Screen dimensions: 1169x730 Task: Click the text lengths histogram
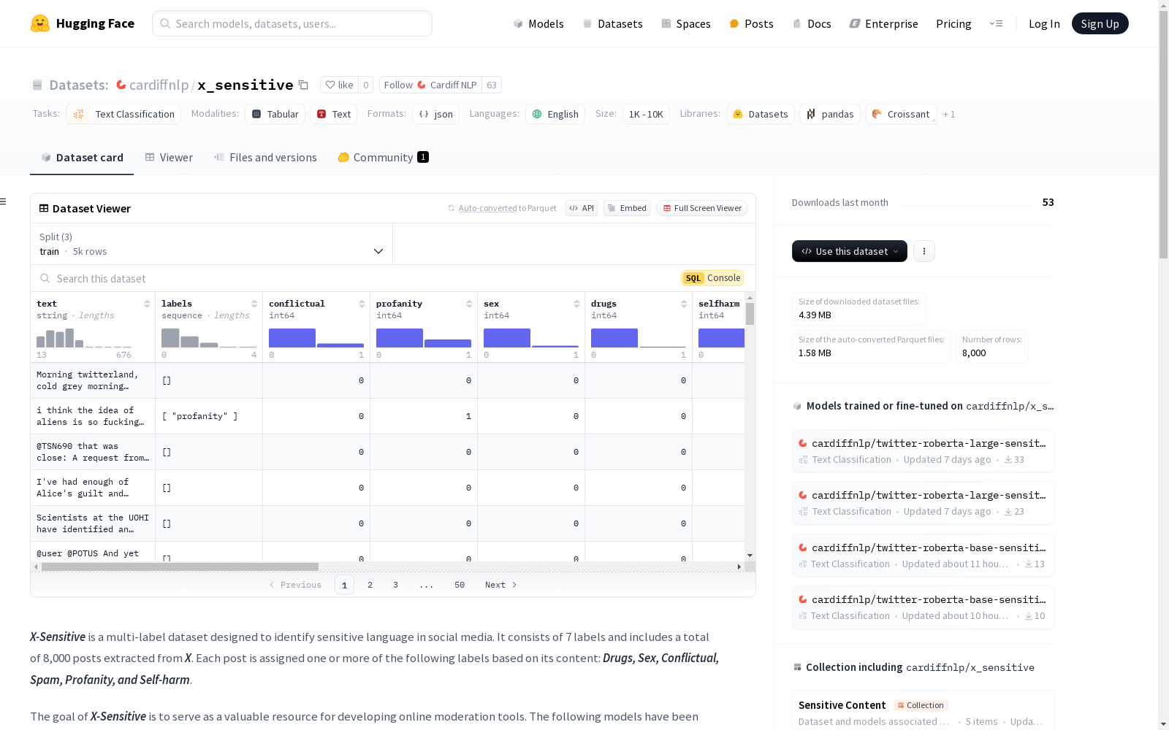[x=84, y=338]
